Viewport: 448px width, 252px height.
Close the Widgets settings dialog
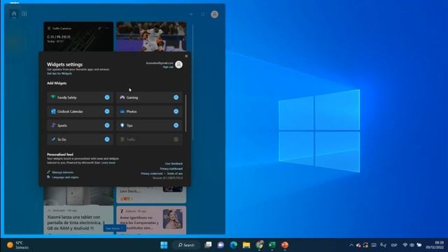[186, 56]
